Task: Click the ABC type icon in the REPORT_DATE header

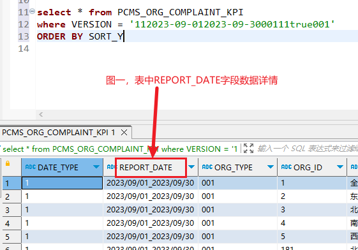Action: coord(112,167)
